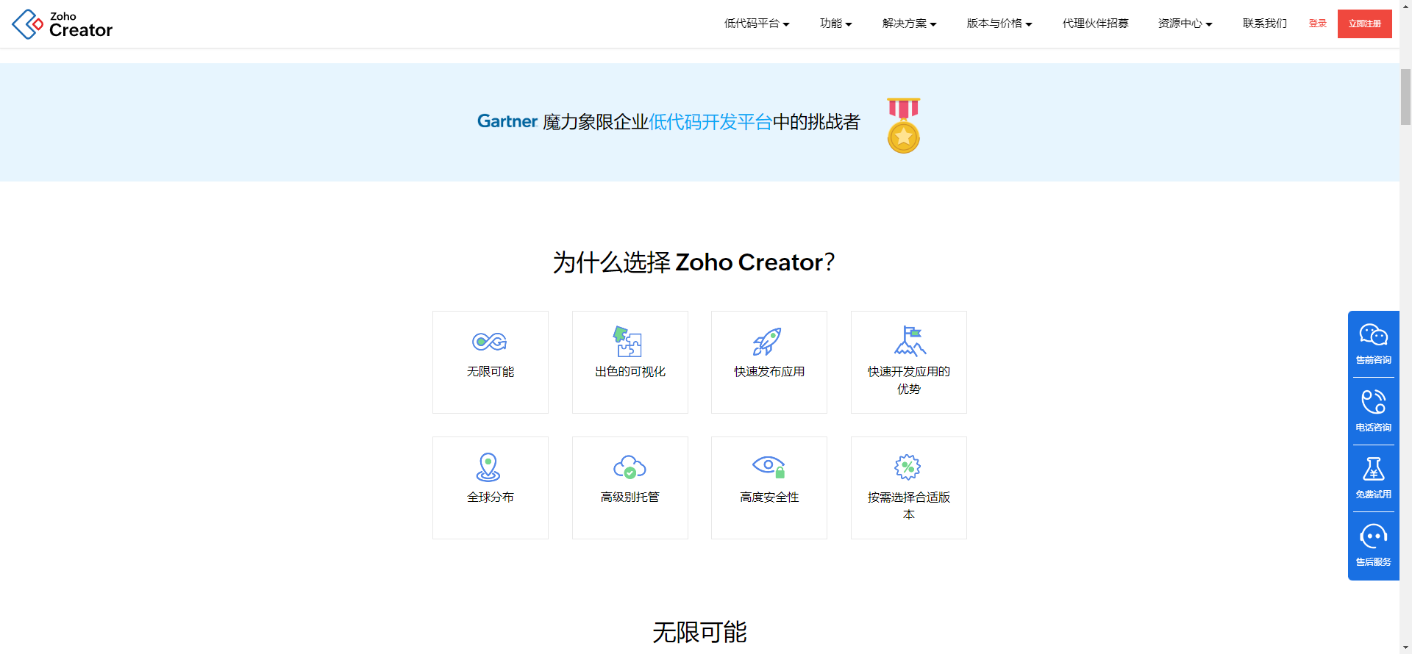Expand the 解决方案 dropdown menu

pos(910,24)
